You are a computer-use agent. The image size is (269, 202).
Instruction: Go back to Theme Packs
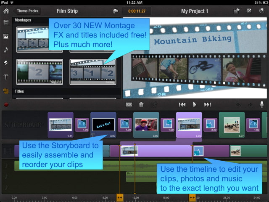click(x=27, y=11)
